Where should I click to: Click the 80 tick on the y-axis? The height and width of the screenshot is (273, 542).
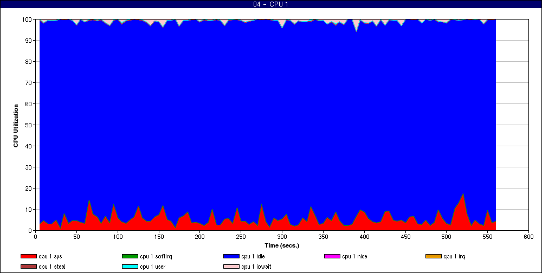[29, 62]
